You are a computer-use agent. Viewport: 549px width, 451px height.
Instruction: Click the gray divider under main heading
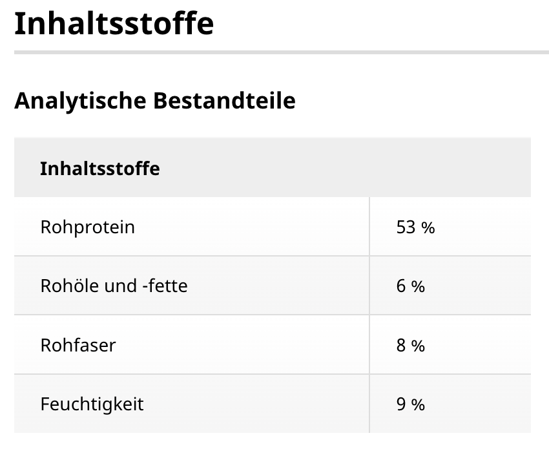point(281,52)
